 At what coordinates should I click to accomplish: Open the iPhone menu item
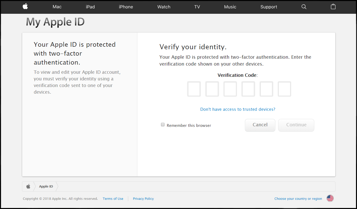pos(126,7)
